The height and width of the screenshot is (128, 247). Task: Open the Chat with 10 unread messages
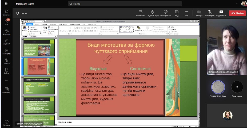click(x=6, y=22)
